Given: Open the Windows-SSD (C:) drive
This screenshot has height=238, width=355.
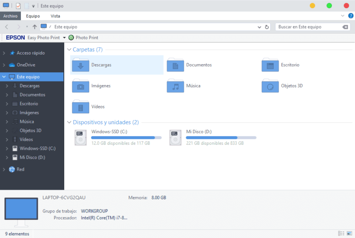Looking at the screenshot, I should 118,137.
